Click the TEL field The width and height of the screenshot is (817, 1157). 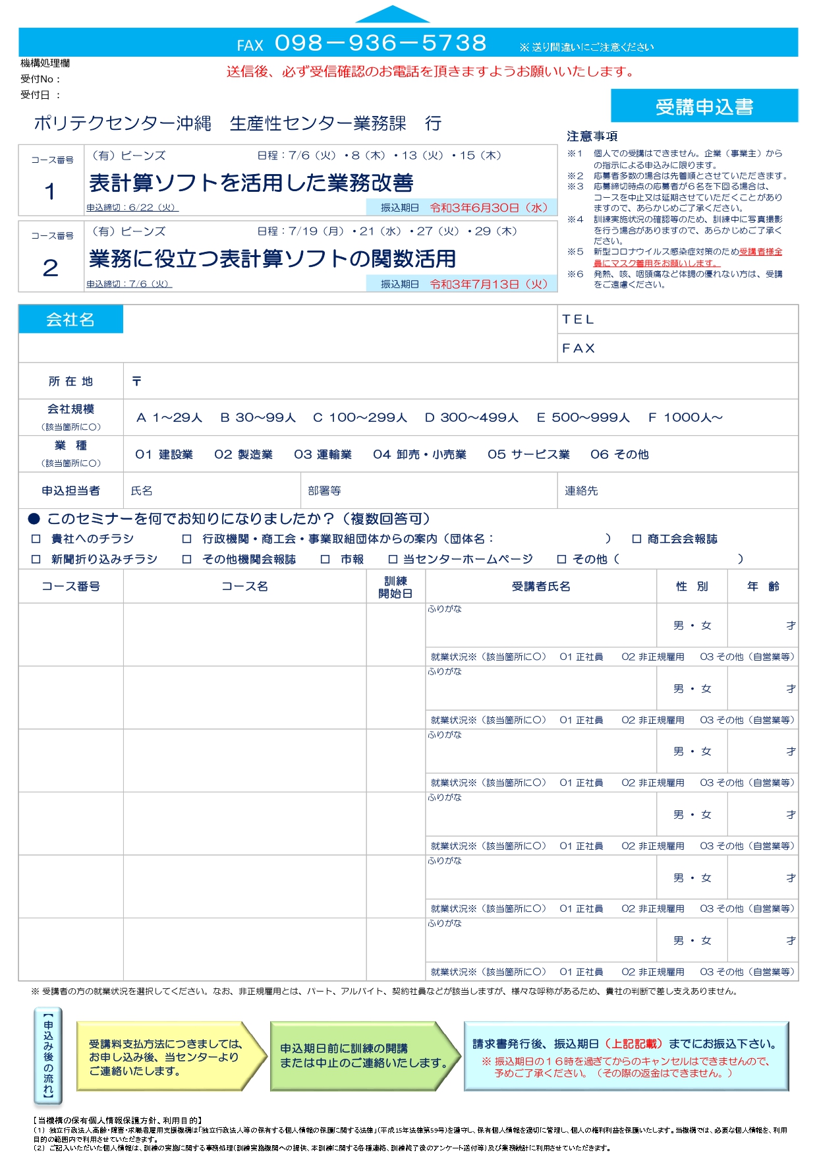[x=678, y=320]
